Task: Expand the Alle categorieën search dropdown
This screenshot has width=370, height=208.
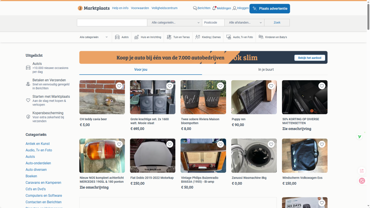Action: click(x=174, y=23)
